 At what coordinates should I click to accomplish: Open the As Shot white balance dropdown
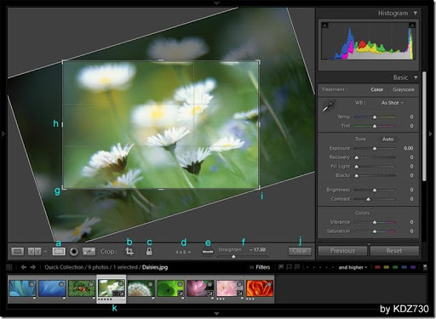coord(392,103)
